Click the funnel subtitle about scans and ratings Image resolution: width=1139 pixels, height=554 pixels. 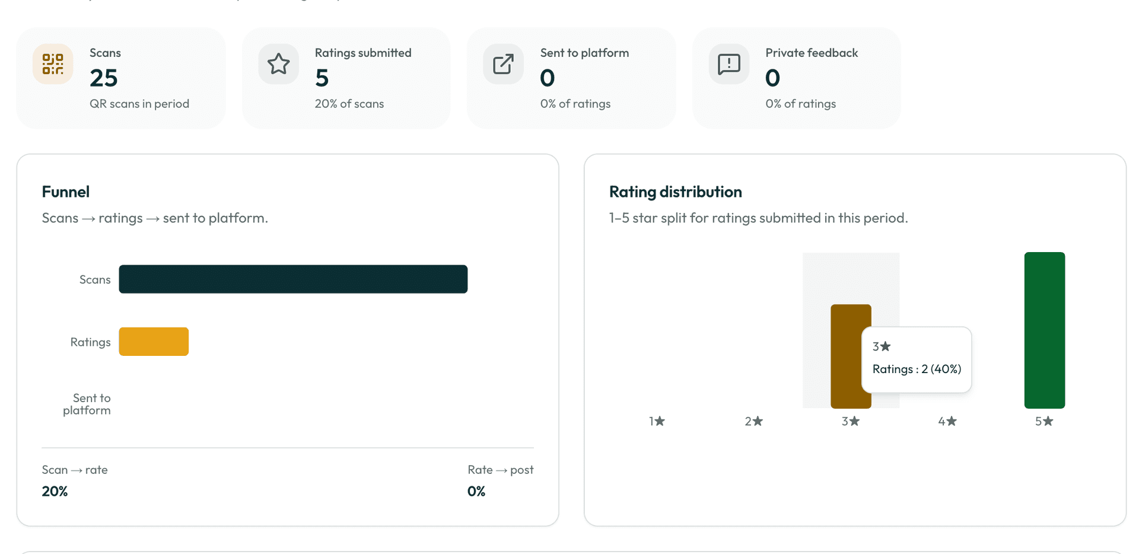155,218
